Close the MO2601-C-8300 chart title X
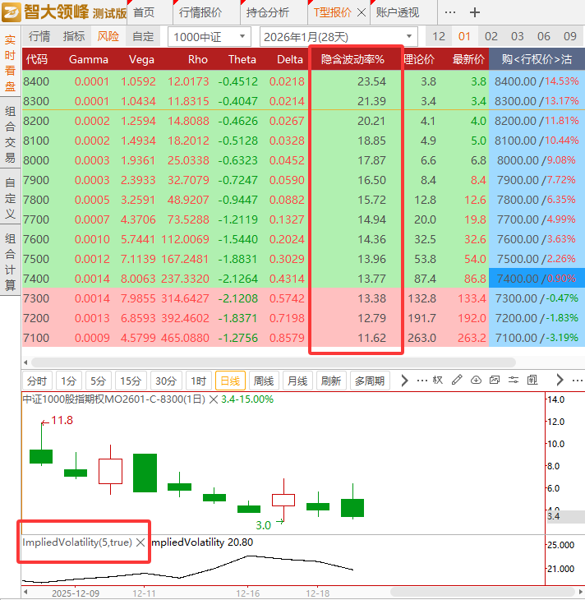Image resolution: width=585 pixels, height=600 pixels. click(x=213, y=399)
